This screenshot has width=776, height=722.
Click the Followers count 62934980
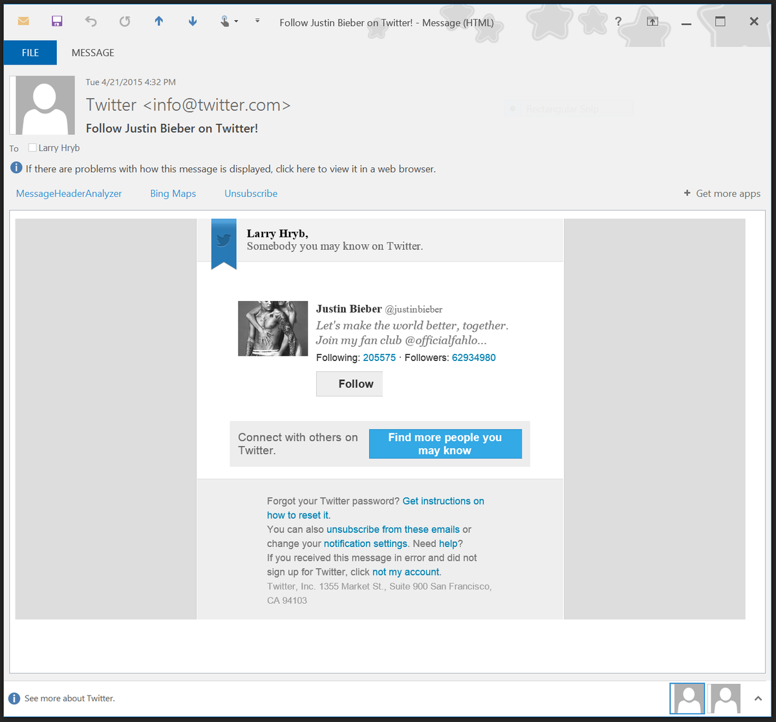[474, 358]
